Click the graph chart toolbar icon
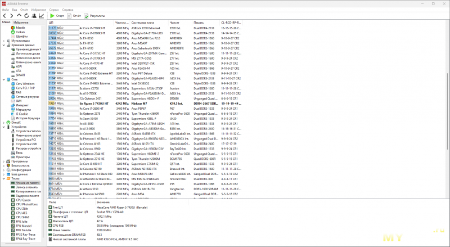 42,16
